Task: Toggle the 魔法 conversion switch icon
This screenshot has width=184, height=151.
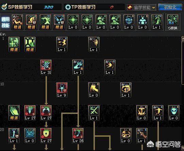Action: (173, 22)
